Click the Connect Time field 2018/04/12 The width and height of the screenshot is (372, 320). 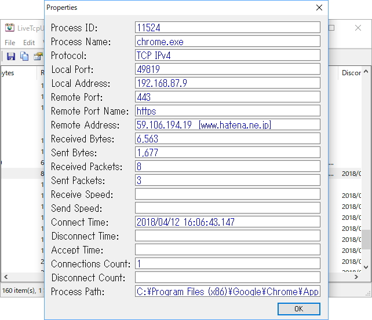[x=228, y=222]
